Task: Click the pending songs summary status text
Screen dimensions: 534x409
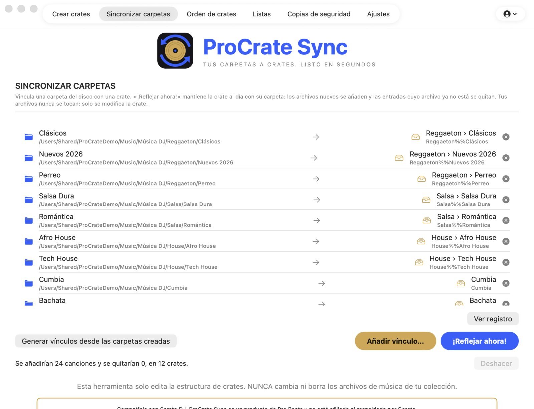Action: [101, 363]
